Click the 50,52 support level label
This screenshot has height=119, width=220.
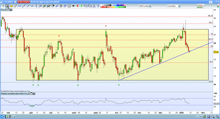[x=211, y=81]
